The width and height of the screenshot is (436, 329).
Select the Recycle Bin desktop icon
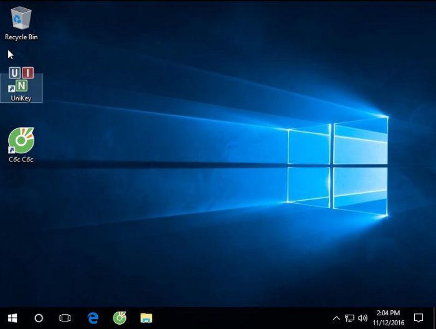[x=21, y=24]
